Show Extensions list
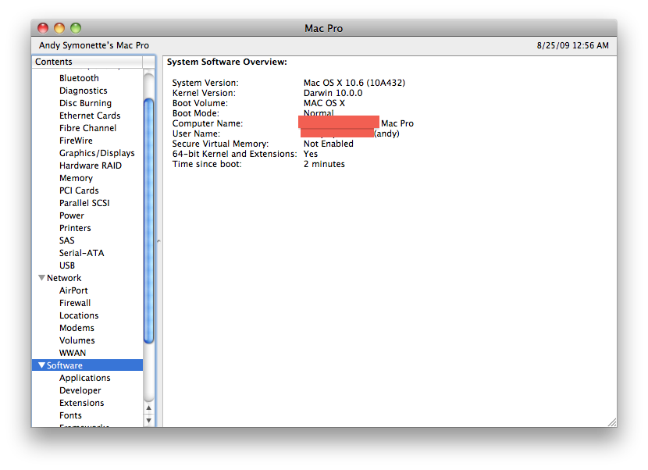648x470 pixels. pos(81,403)
